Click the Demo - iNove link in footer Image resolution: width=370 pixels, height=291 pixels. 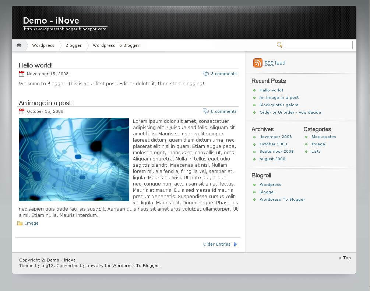tap(61, 260)
